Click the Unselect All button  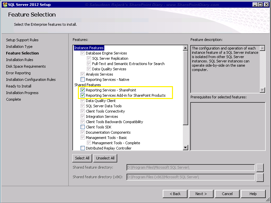coord(105,158)
